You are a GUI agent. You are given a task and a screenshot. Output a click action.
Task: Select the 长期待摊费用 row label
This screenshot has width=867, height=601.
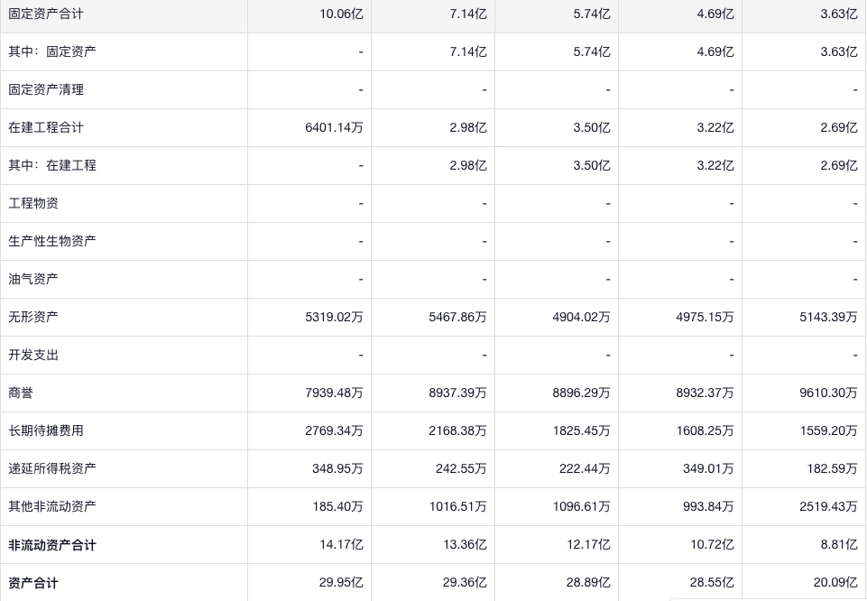[46, 430]
